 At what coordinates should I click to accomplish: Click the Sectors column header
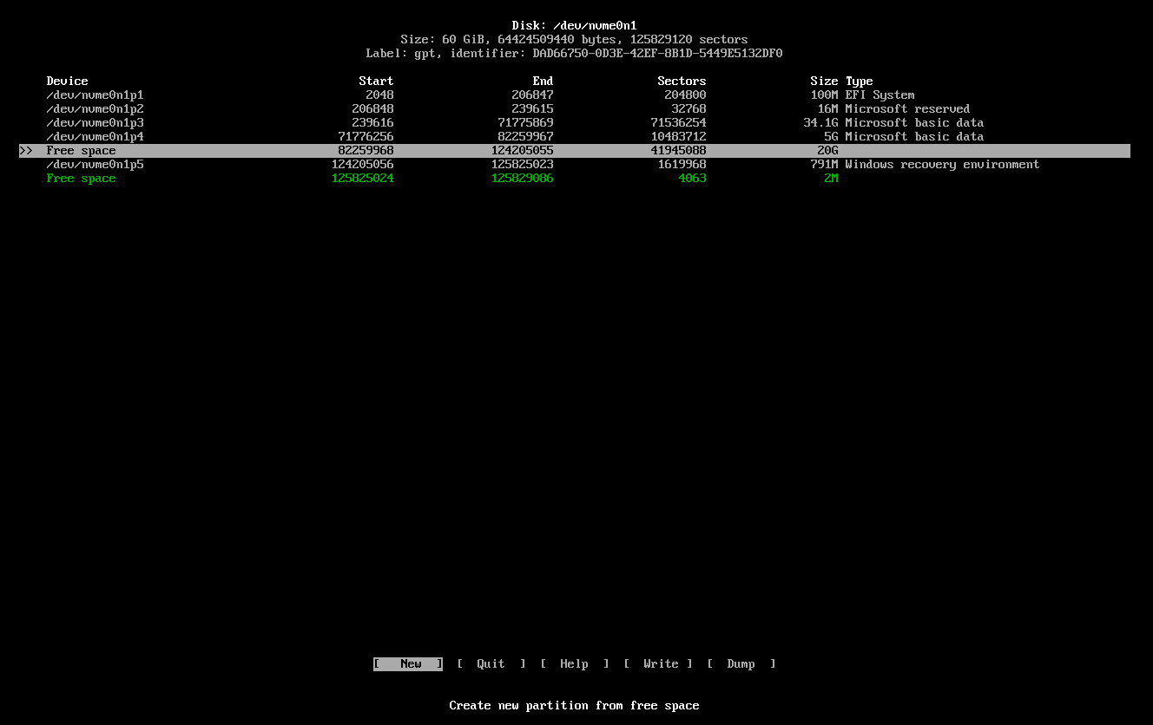pos(682,82)
